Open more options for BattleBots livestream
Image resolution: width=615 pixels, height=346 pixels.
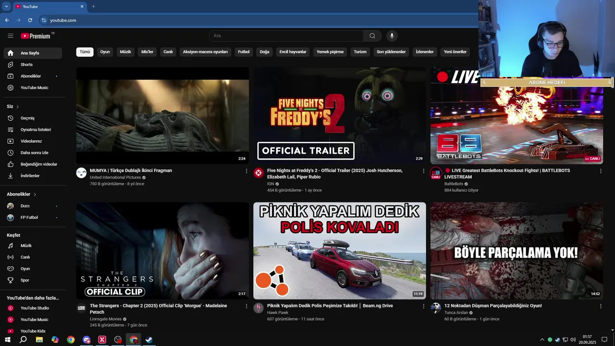pos(601,171)
